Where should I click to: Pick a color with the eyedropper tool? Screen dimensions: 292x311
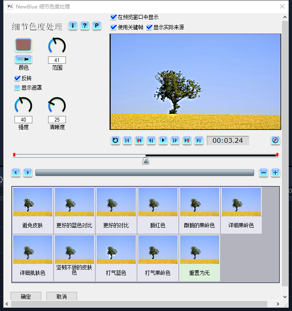(23, 59)
